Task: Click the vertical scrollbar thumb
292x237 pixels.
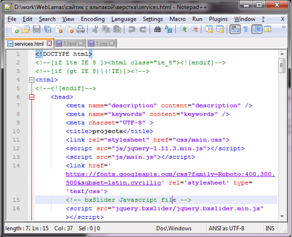Action: click(x=282, y=65)
